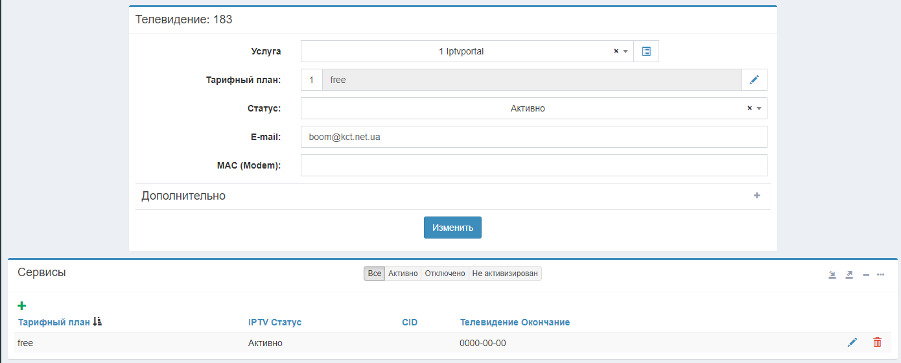Click the list icon next to Услуга
Screen dimensions: 901x363
coord(646,51)
